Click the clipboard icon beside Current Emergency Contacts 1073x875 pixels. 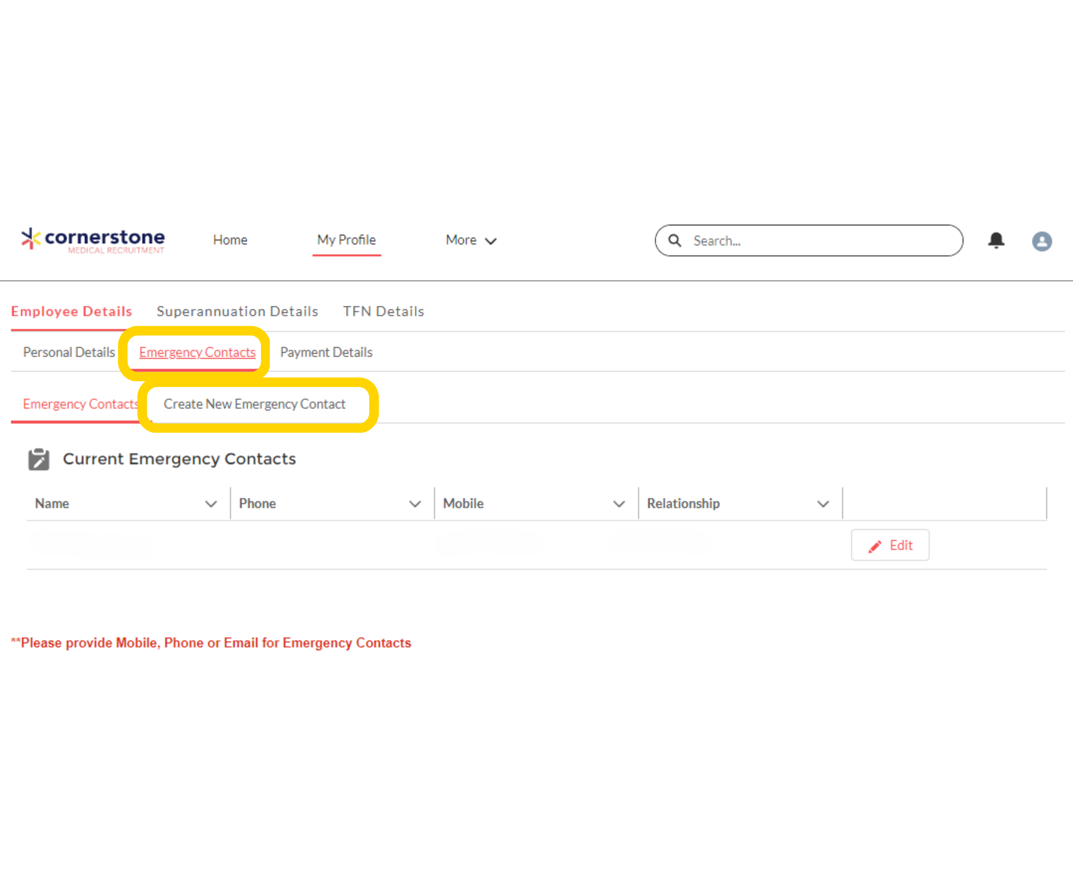point(39,459)
